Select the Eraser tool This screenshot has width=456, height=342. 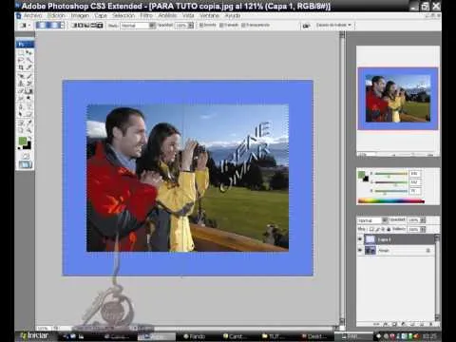click(x=21, y=91)
